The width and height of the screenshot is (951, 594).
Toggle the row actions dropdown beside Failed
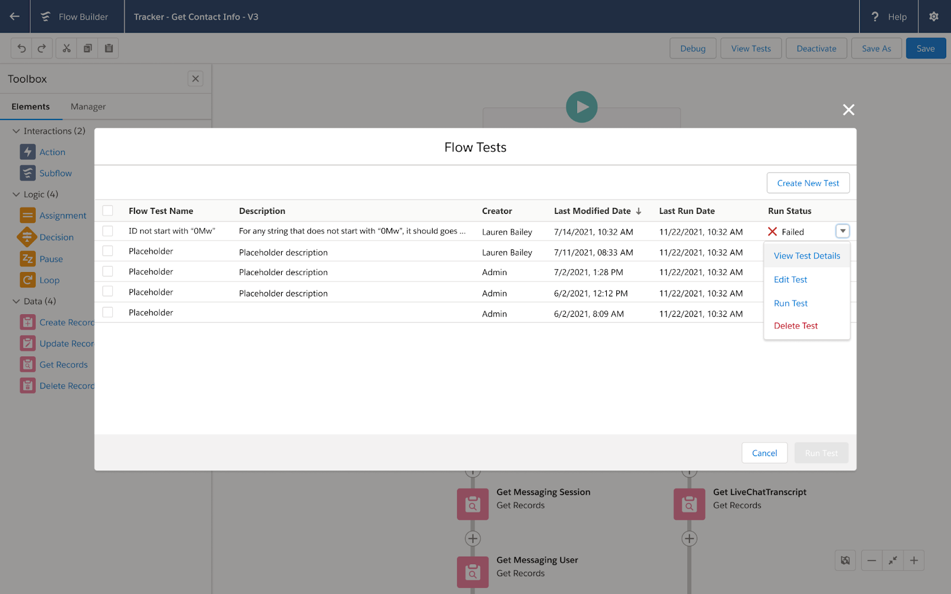coord(842,231)
